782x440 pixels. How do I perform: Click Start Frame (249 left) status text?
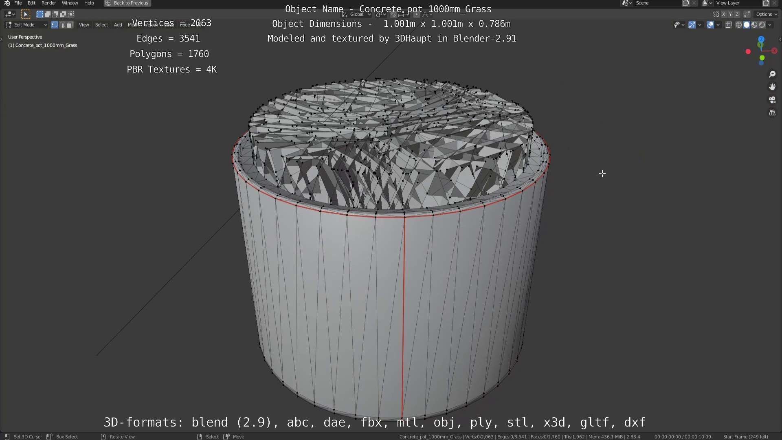[746, 437]
